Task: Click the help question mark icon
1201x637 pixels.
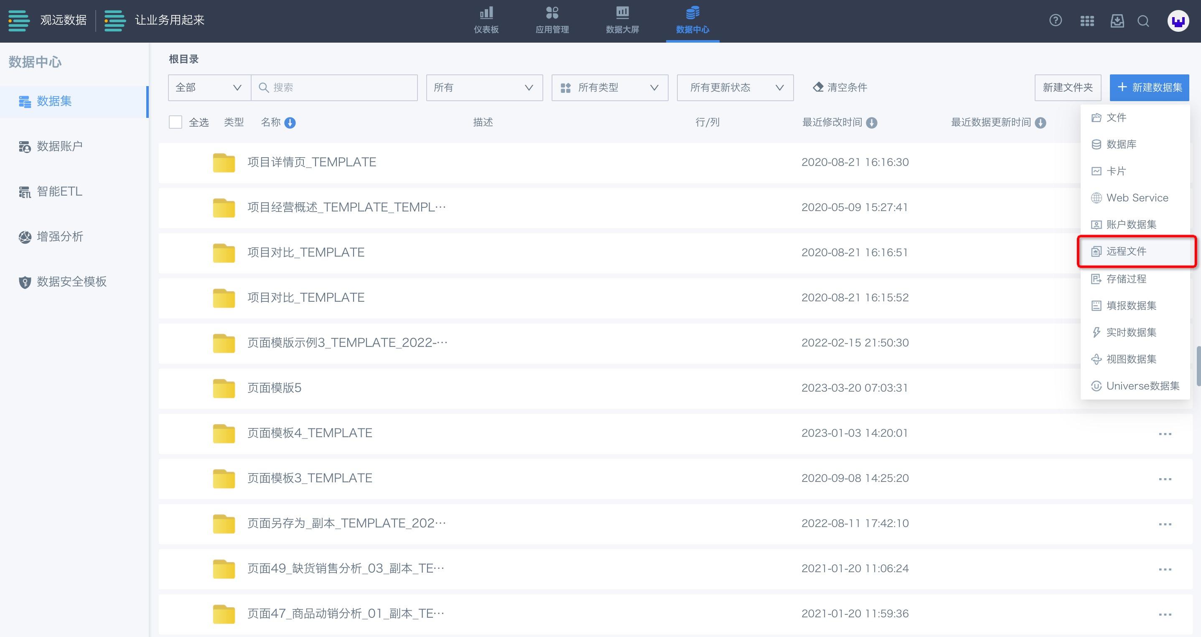Action: coord(1056,20)
